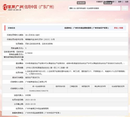Image resolution: width=130 pixels, height=117 pixels.
Task: Click the 数据来源单位 value 广州市市场监督管理局
Action: (x=43, y=113)
